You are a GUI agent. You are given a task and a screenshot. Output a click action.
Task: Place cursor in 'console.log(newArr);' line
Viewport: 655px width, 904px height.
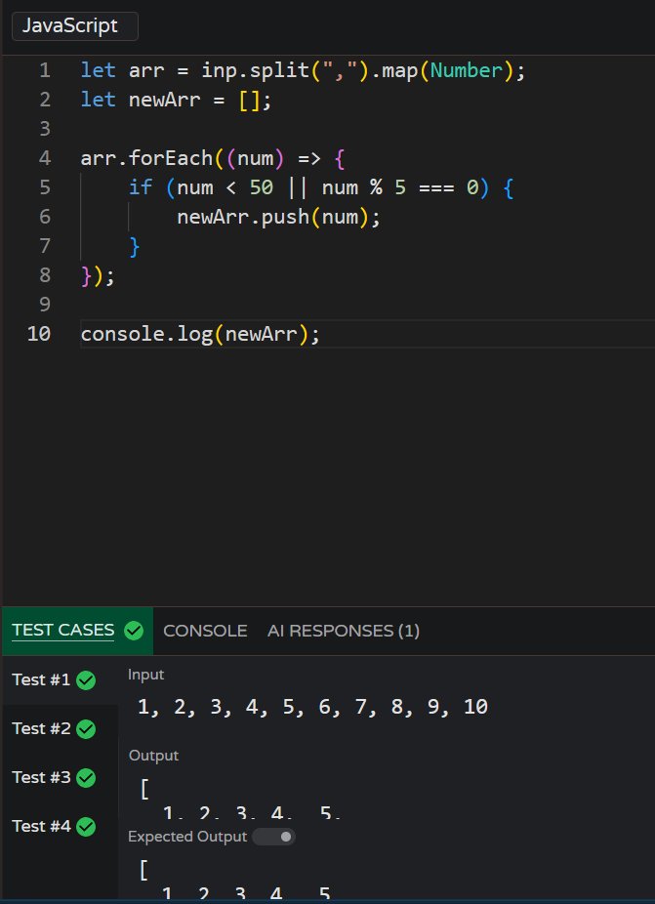(200, 334)
